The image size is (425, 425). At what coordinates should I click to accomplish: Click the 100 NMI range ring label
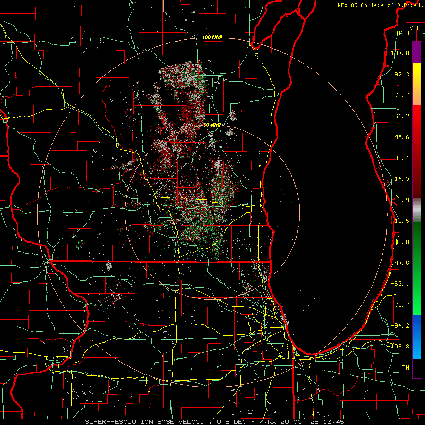click(x=212, y=37)
